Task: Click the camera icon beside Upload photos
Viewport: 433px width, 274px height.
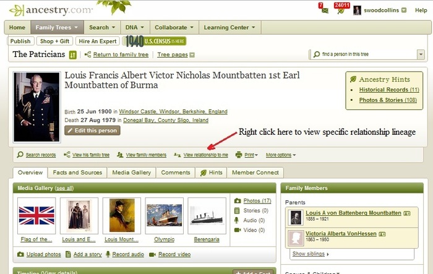Action: [x=20, y=254]
